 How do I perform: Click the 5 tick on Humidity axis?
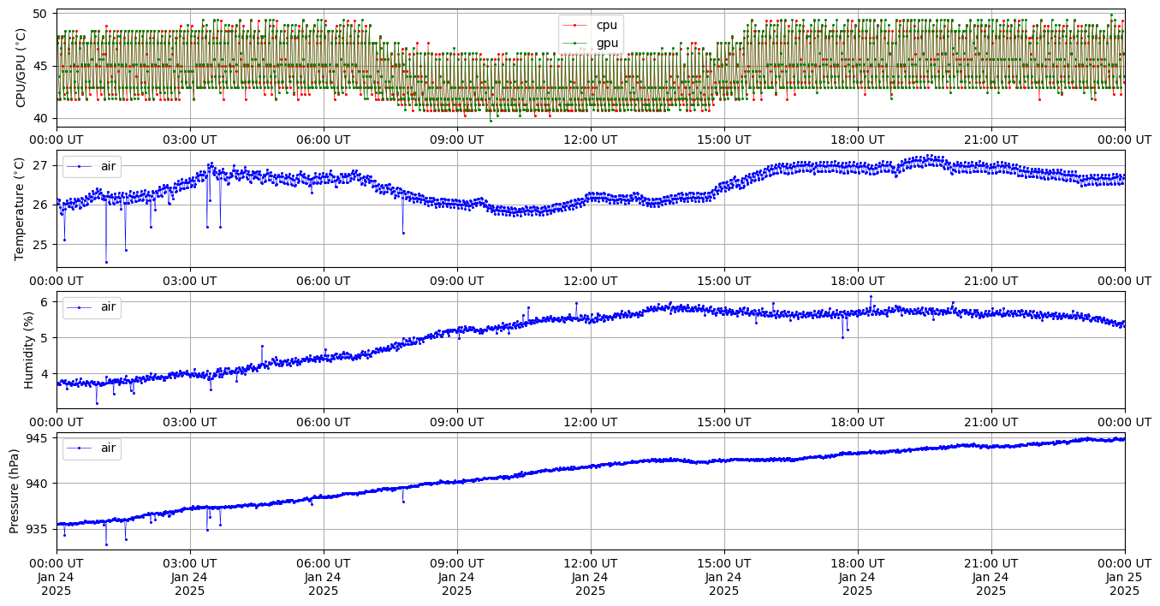pos(47,337)
